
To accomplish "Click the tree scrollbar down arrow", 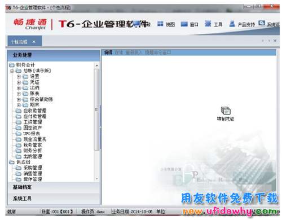I will coord(97,179).
